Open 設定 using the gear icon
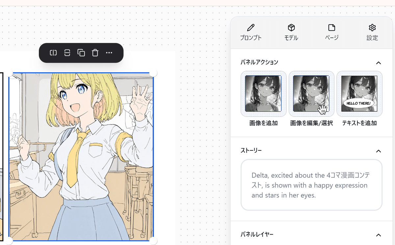Image resolution: width=395 pixels, height=245 pixels. coord(372,28)
